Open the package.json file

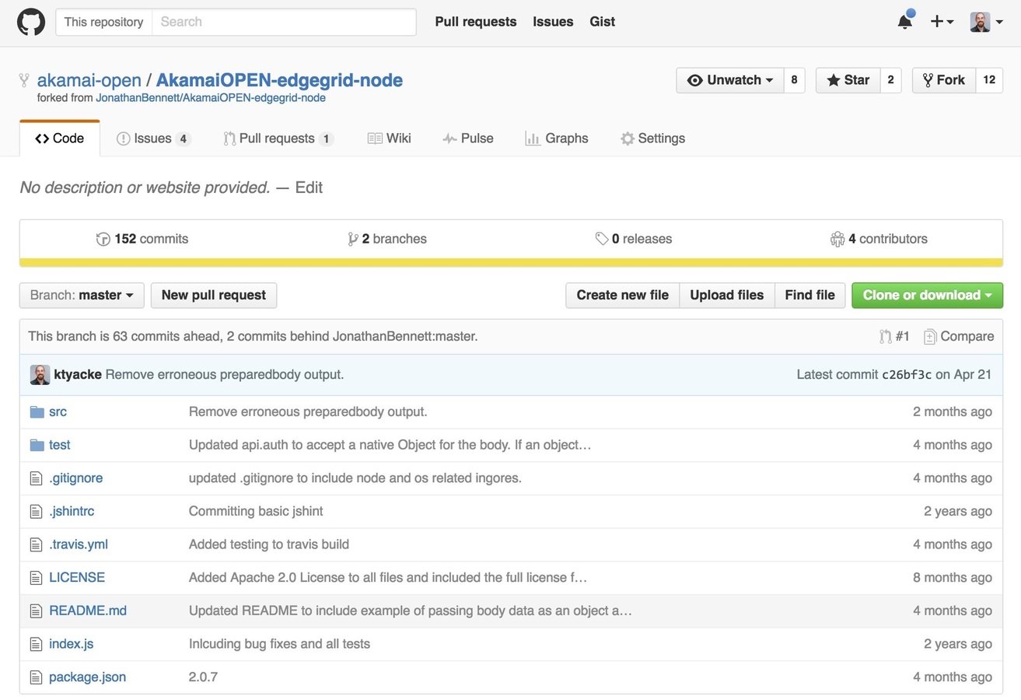[x=87, y=677]
